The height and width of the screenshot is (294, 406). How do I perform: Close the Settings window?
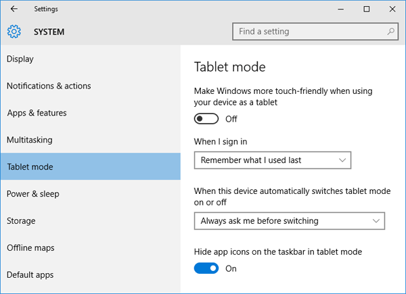(x=392, y=9)
